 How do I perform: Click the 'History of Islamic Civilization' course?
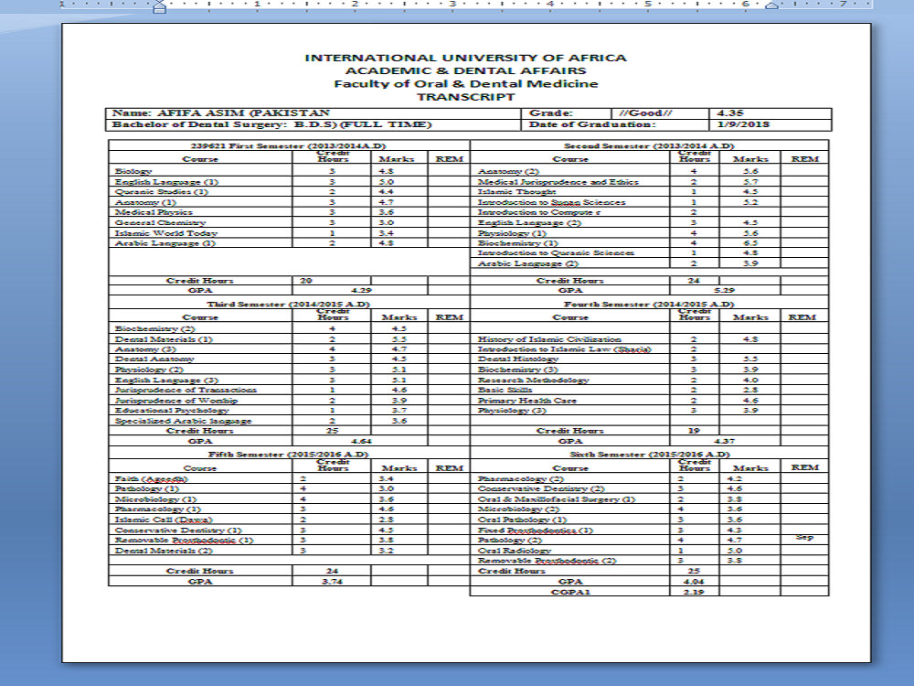pos(549,339)
